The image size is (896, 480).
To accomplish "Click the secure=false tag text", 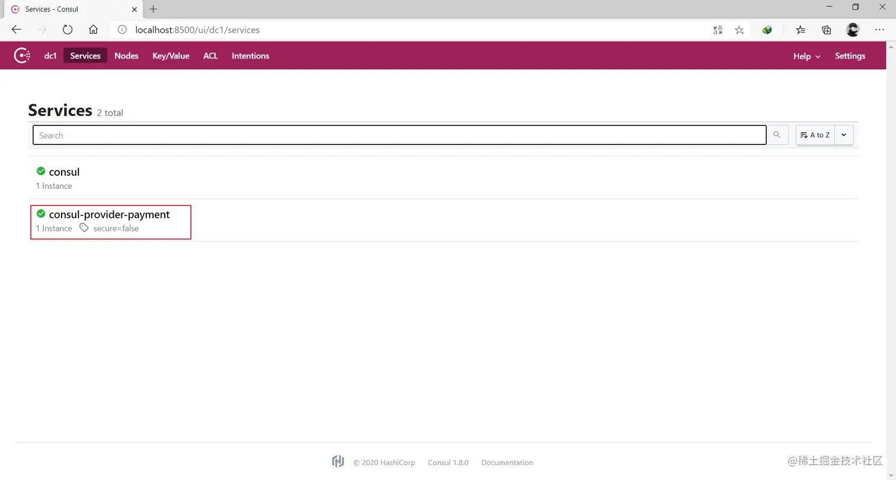I will coord(116,228).
